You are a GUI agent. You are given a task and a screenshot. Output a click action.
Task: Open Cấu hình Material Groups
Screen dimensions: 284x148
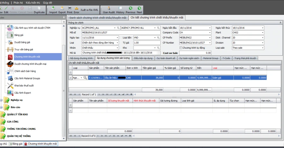pos(27,78)
